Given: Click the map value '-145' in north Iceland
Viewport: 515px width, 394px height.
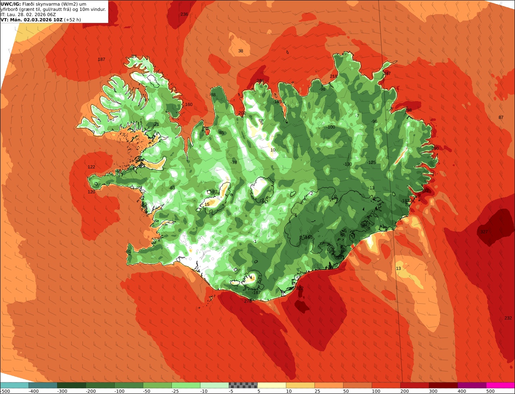Looking at the screenshot, I should [277, 102].
